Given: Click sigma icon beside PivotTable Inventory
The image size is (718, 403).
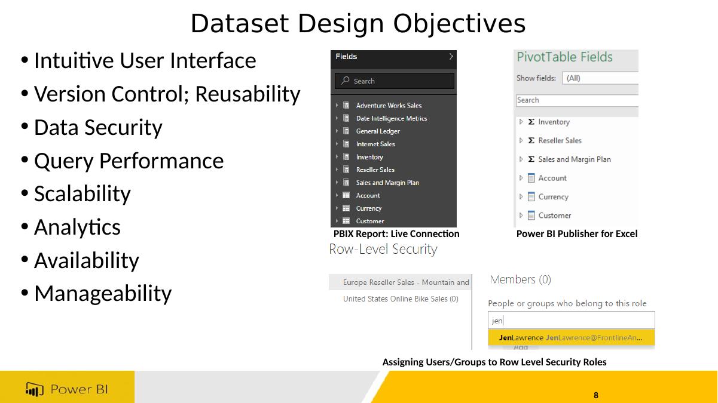Looking at the screenshot, I should point(531,122).
